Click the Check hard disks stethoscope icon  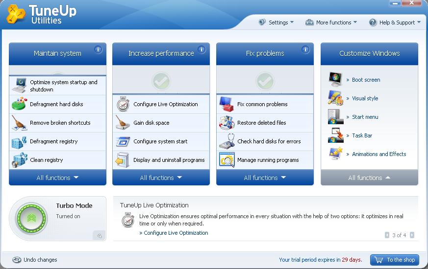(227, 141)
